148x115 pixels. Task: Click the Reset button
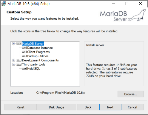tap(21, 107)
